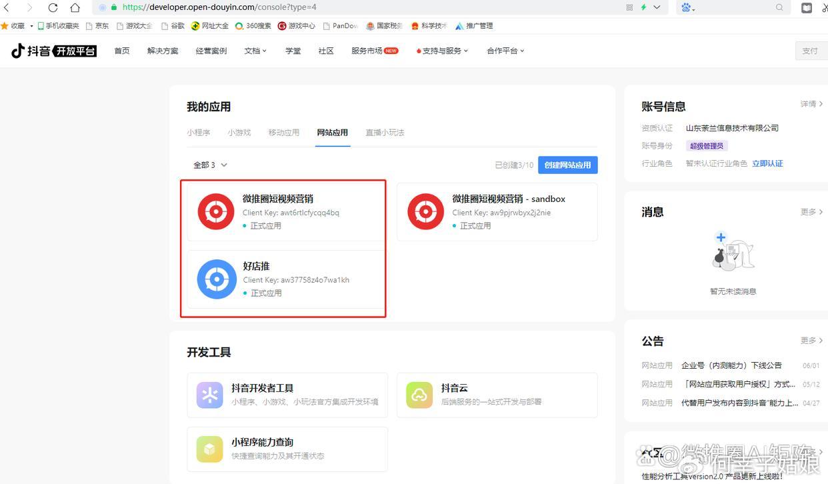
Task: Switch to the 小游戏 tab
Action: tap(239, 133)
